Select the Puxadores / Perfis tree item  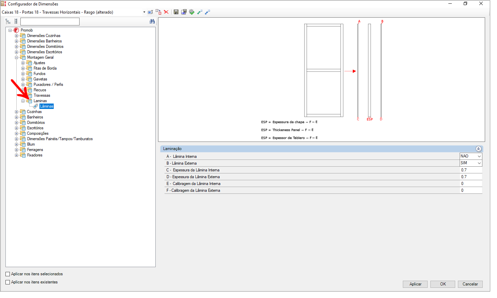coord(48,85)
